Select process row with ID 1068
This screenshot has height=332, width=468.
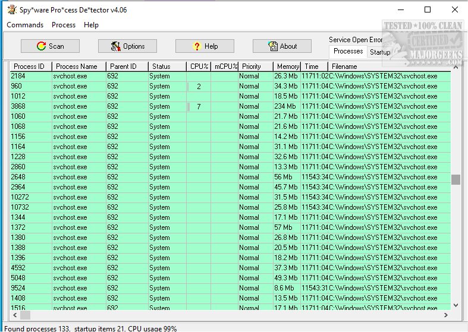(230, 127)
